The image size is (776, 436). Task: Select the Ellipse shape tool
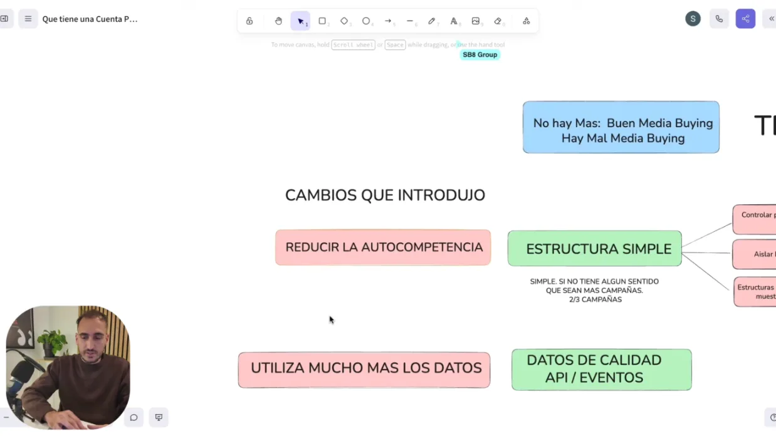point(366,21)
